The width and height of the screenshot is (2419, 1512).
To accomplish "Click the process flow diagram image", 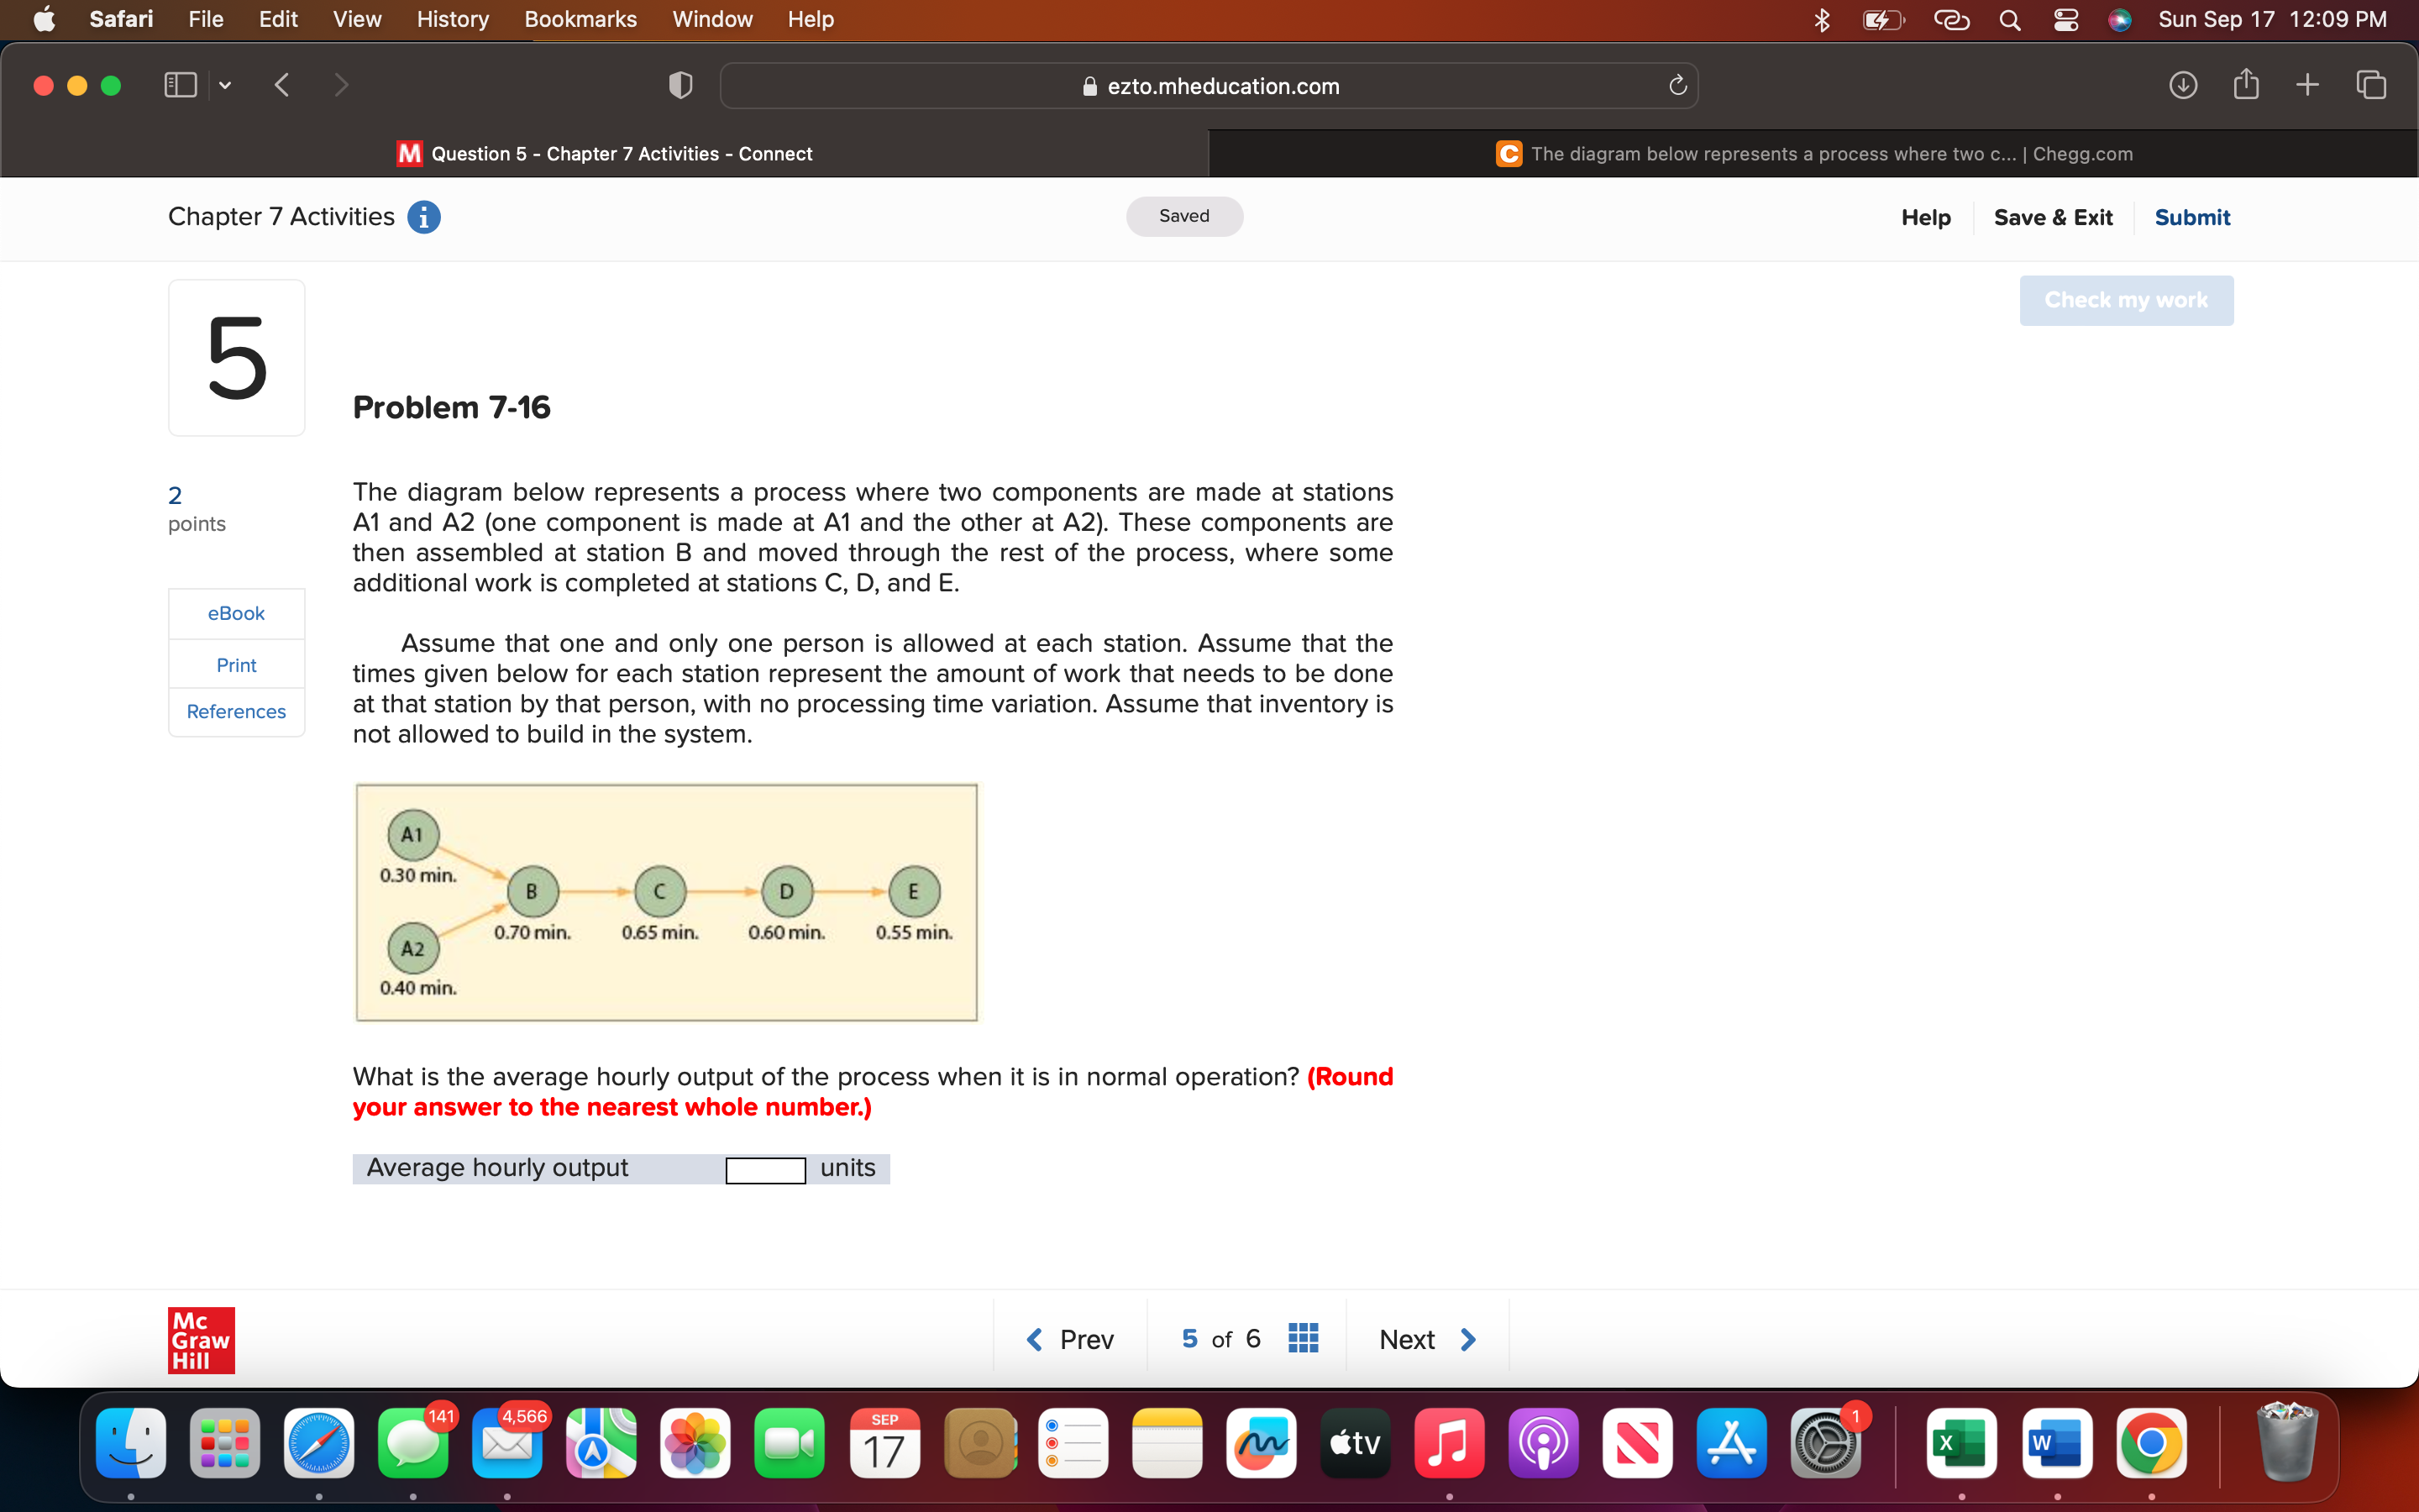I will 667,902.
